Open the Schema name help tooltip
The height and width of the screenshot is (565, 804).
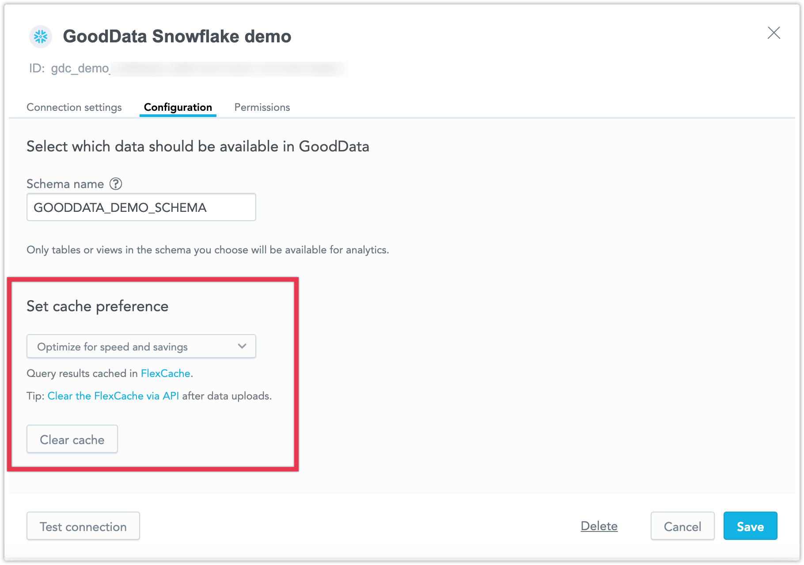click(115, 184)
